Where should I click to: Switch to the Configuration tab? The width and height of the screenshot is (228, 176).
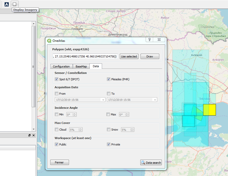pos(61,66)
